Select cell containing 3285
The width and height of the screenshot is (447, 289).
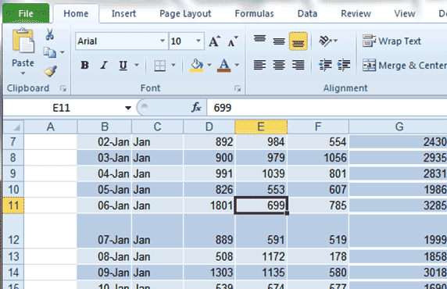click(x=398, y=205)
